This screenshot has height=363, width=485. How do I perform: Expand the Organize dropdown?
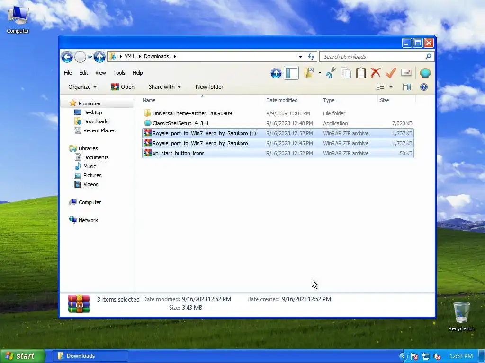pos(82,87)
